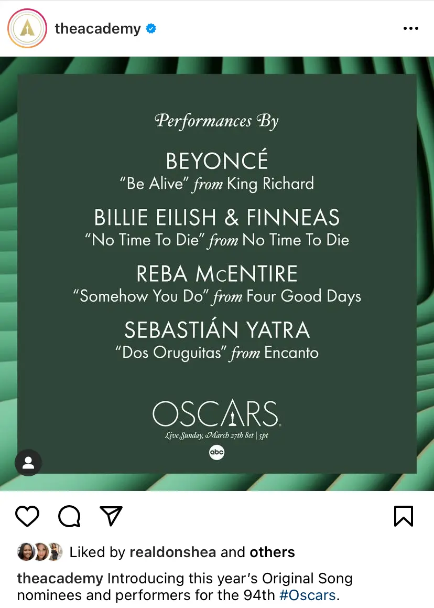Tap the #Oscars hashtag in caption
Screen dimensions: 434x608
click(307, 595)
